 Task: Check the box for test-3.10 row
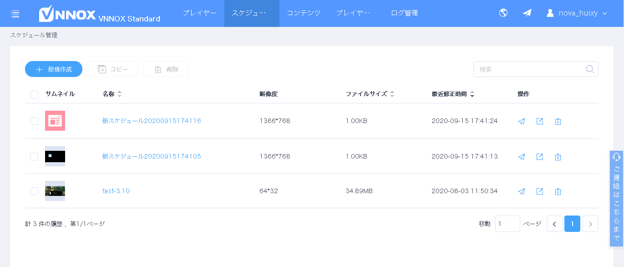[x=34, y=191]
